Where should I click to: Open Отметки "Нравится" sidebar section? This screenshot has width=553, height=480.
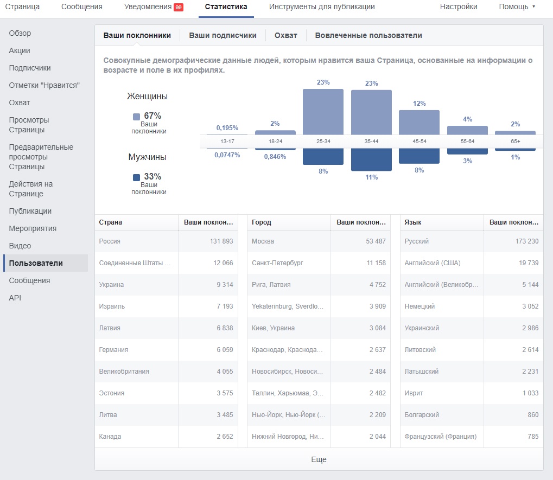click(45, 85)
